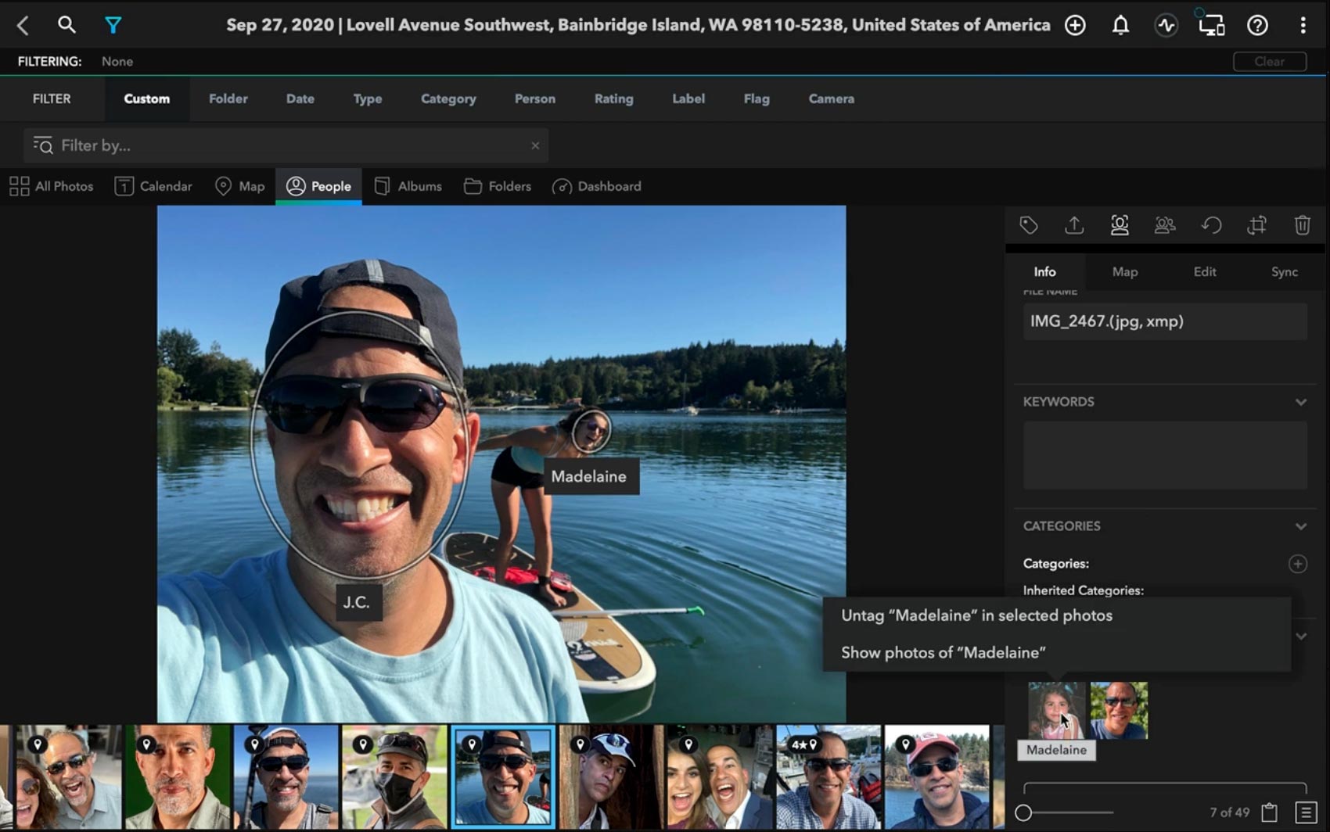Click the Clear filtering button

(x=1270, y=61)
